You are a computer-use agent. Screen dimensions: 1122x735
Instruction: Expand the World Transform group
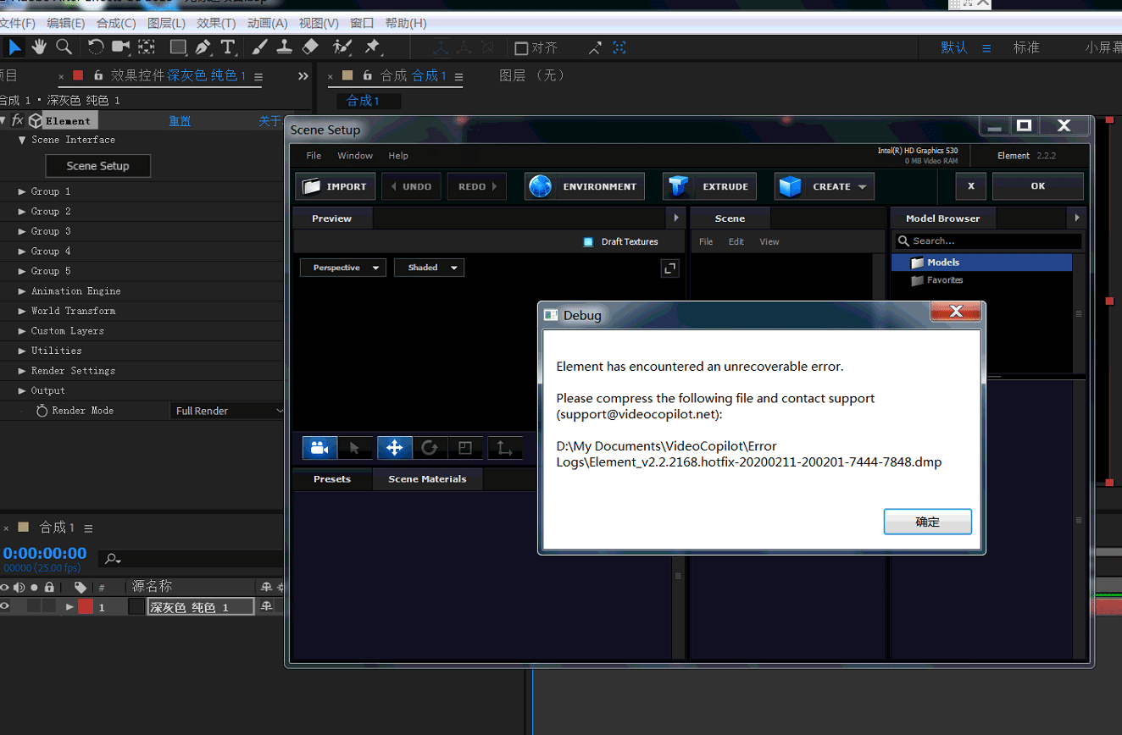[x=23, y=311]
